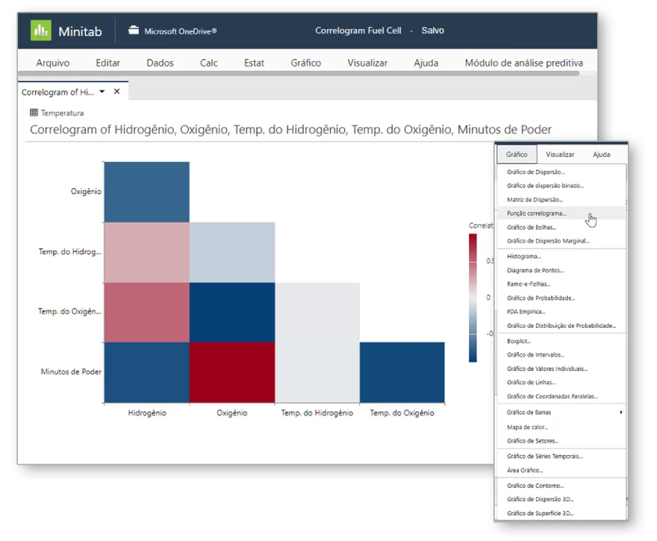The image size is (657, 541).
Task: Click the Temp. do Oxigênio–Minutos de Poder cell
Action: tap(402, 372)
